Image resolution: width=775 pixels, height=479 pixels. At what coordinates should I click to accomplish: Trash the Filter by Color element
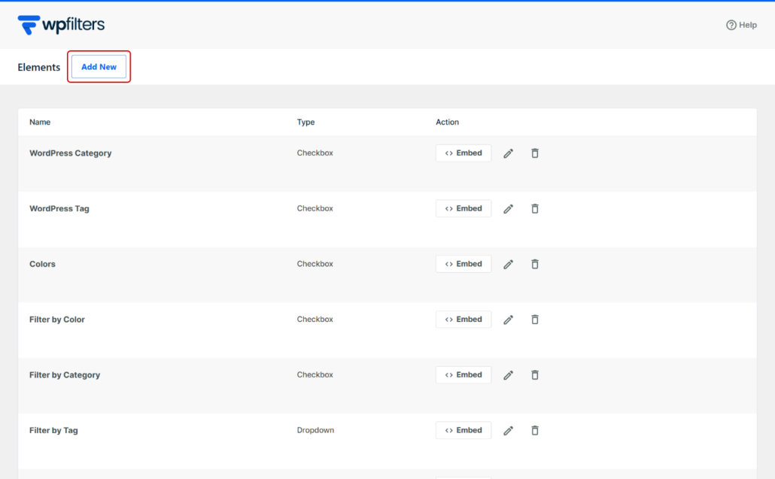[x=535, y=320]
